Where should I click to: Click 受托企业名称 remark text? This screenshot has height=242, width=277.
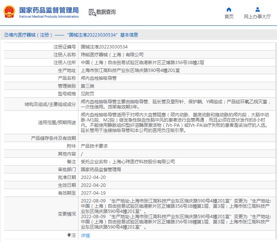(128, 162)
